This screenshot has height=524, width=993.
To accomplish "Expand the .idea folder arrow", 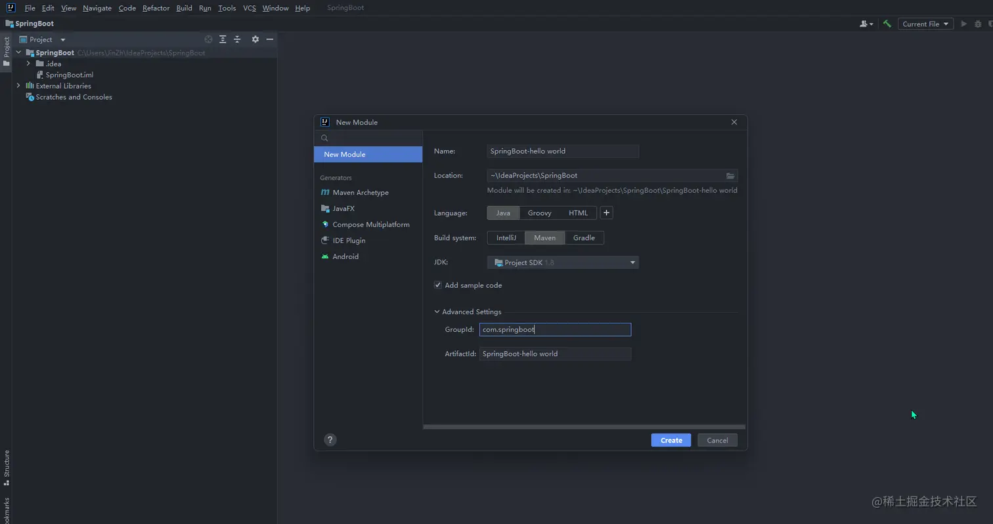I will tap(28, 64).
